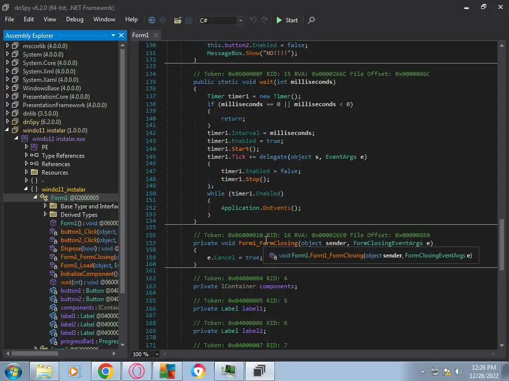509x381 pixels.
Task: Click the label3 field icon
Action: (53, 332)
